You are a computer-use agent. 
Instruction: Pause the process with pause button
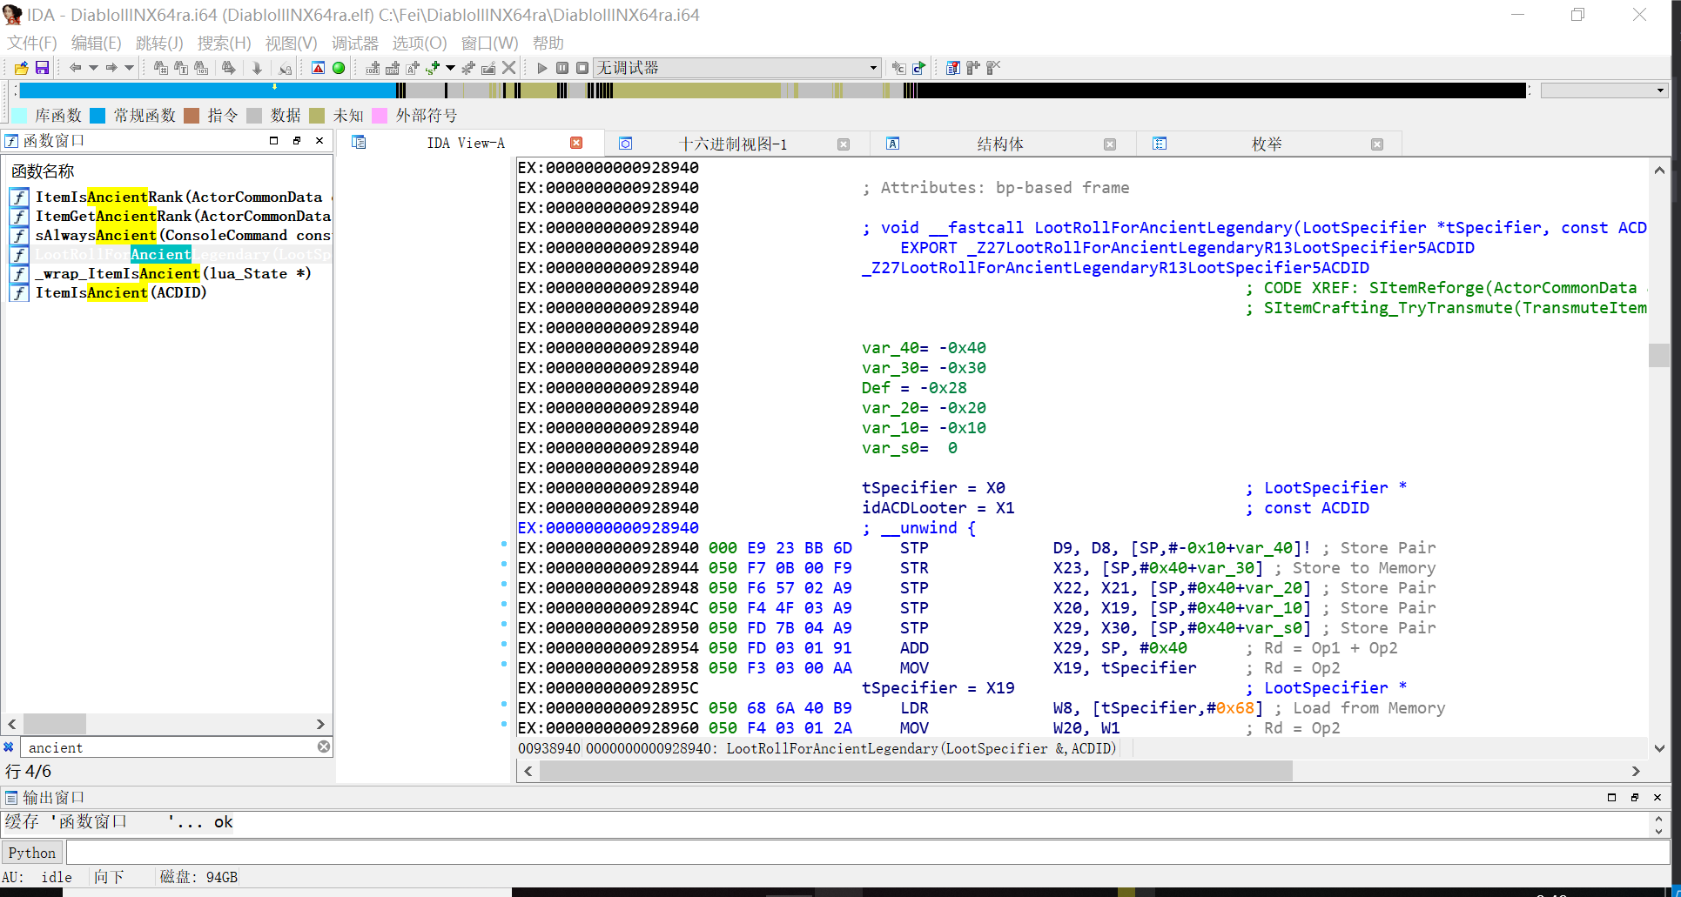tap(562, 68)
